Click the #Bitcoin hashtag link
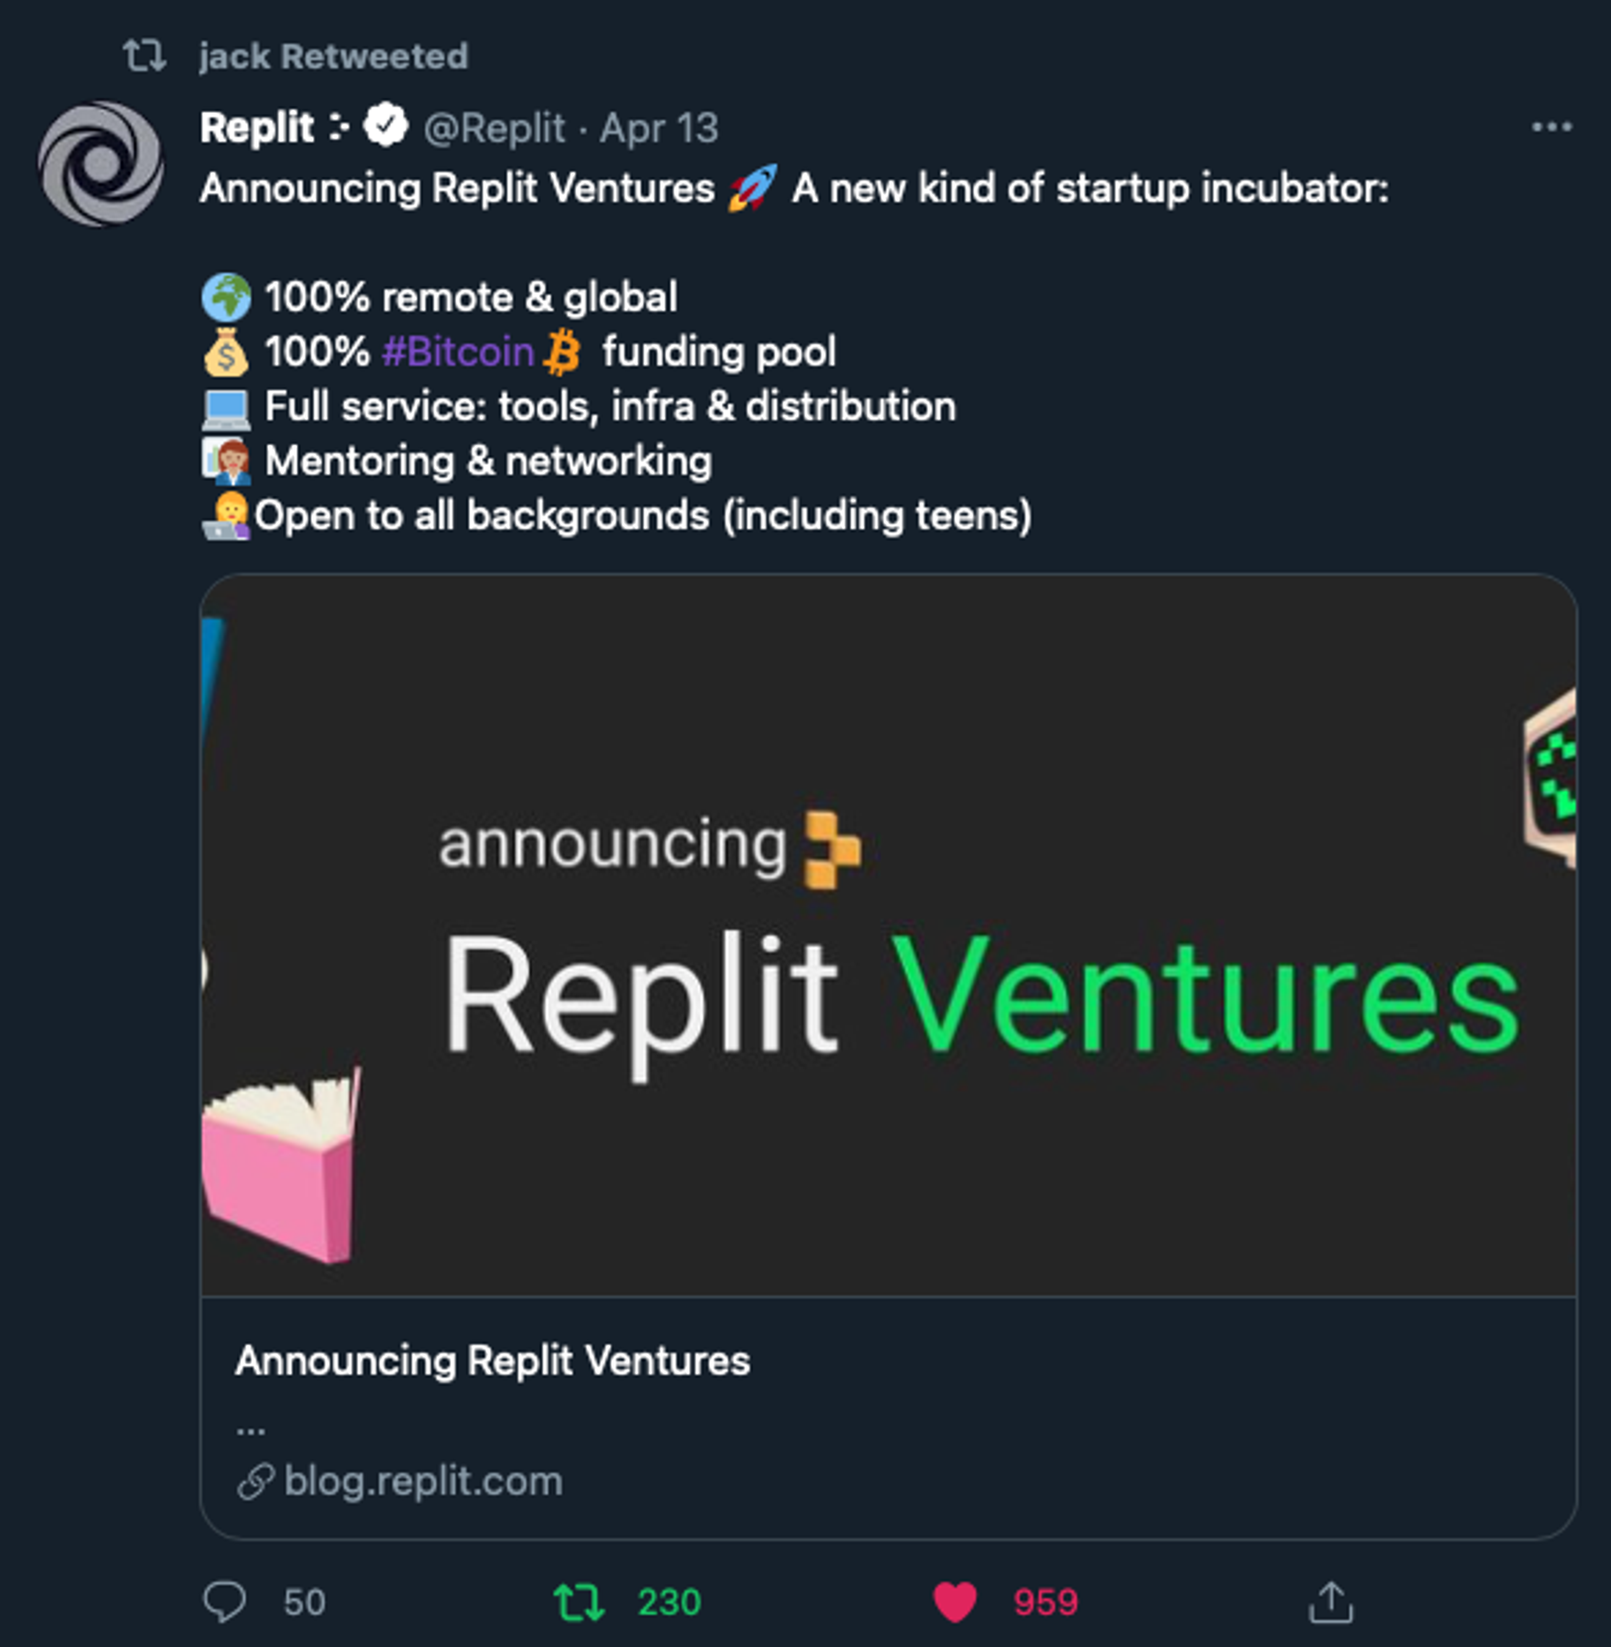 (x=458, y=351)
